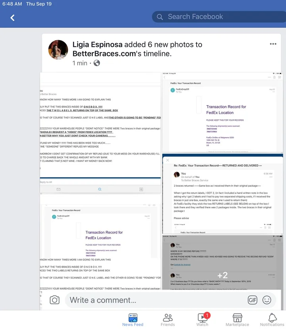This screenshot has width=286, height=330.
Task: Switch to the Friends tab
Action: 168,320
